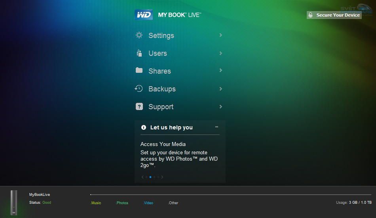Click the storage usage bar
The height and width of the screenshot is (218, 376).
pyautogui.click(x=230, y=195)
